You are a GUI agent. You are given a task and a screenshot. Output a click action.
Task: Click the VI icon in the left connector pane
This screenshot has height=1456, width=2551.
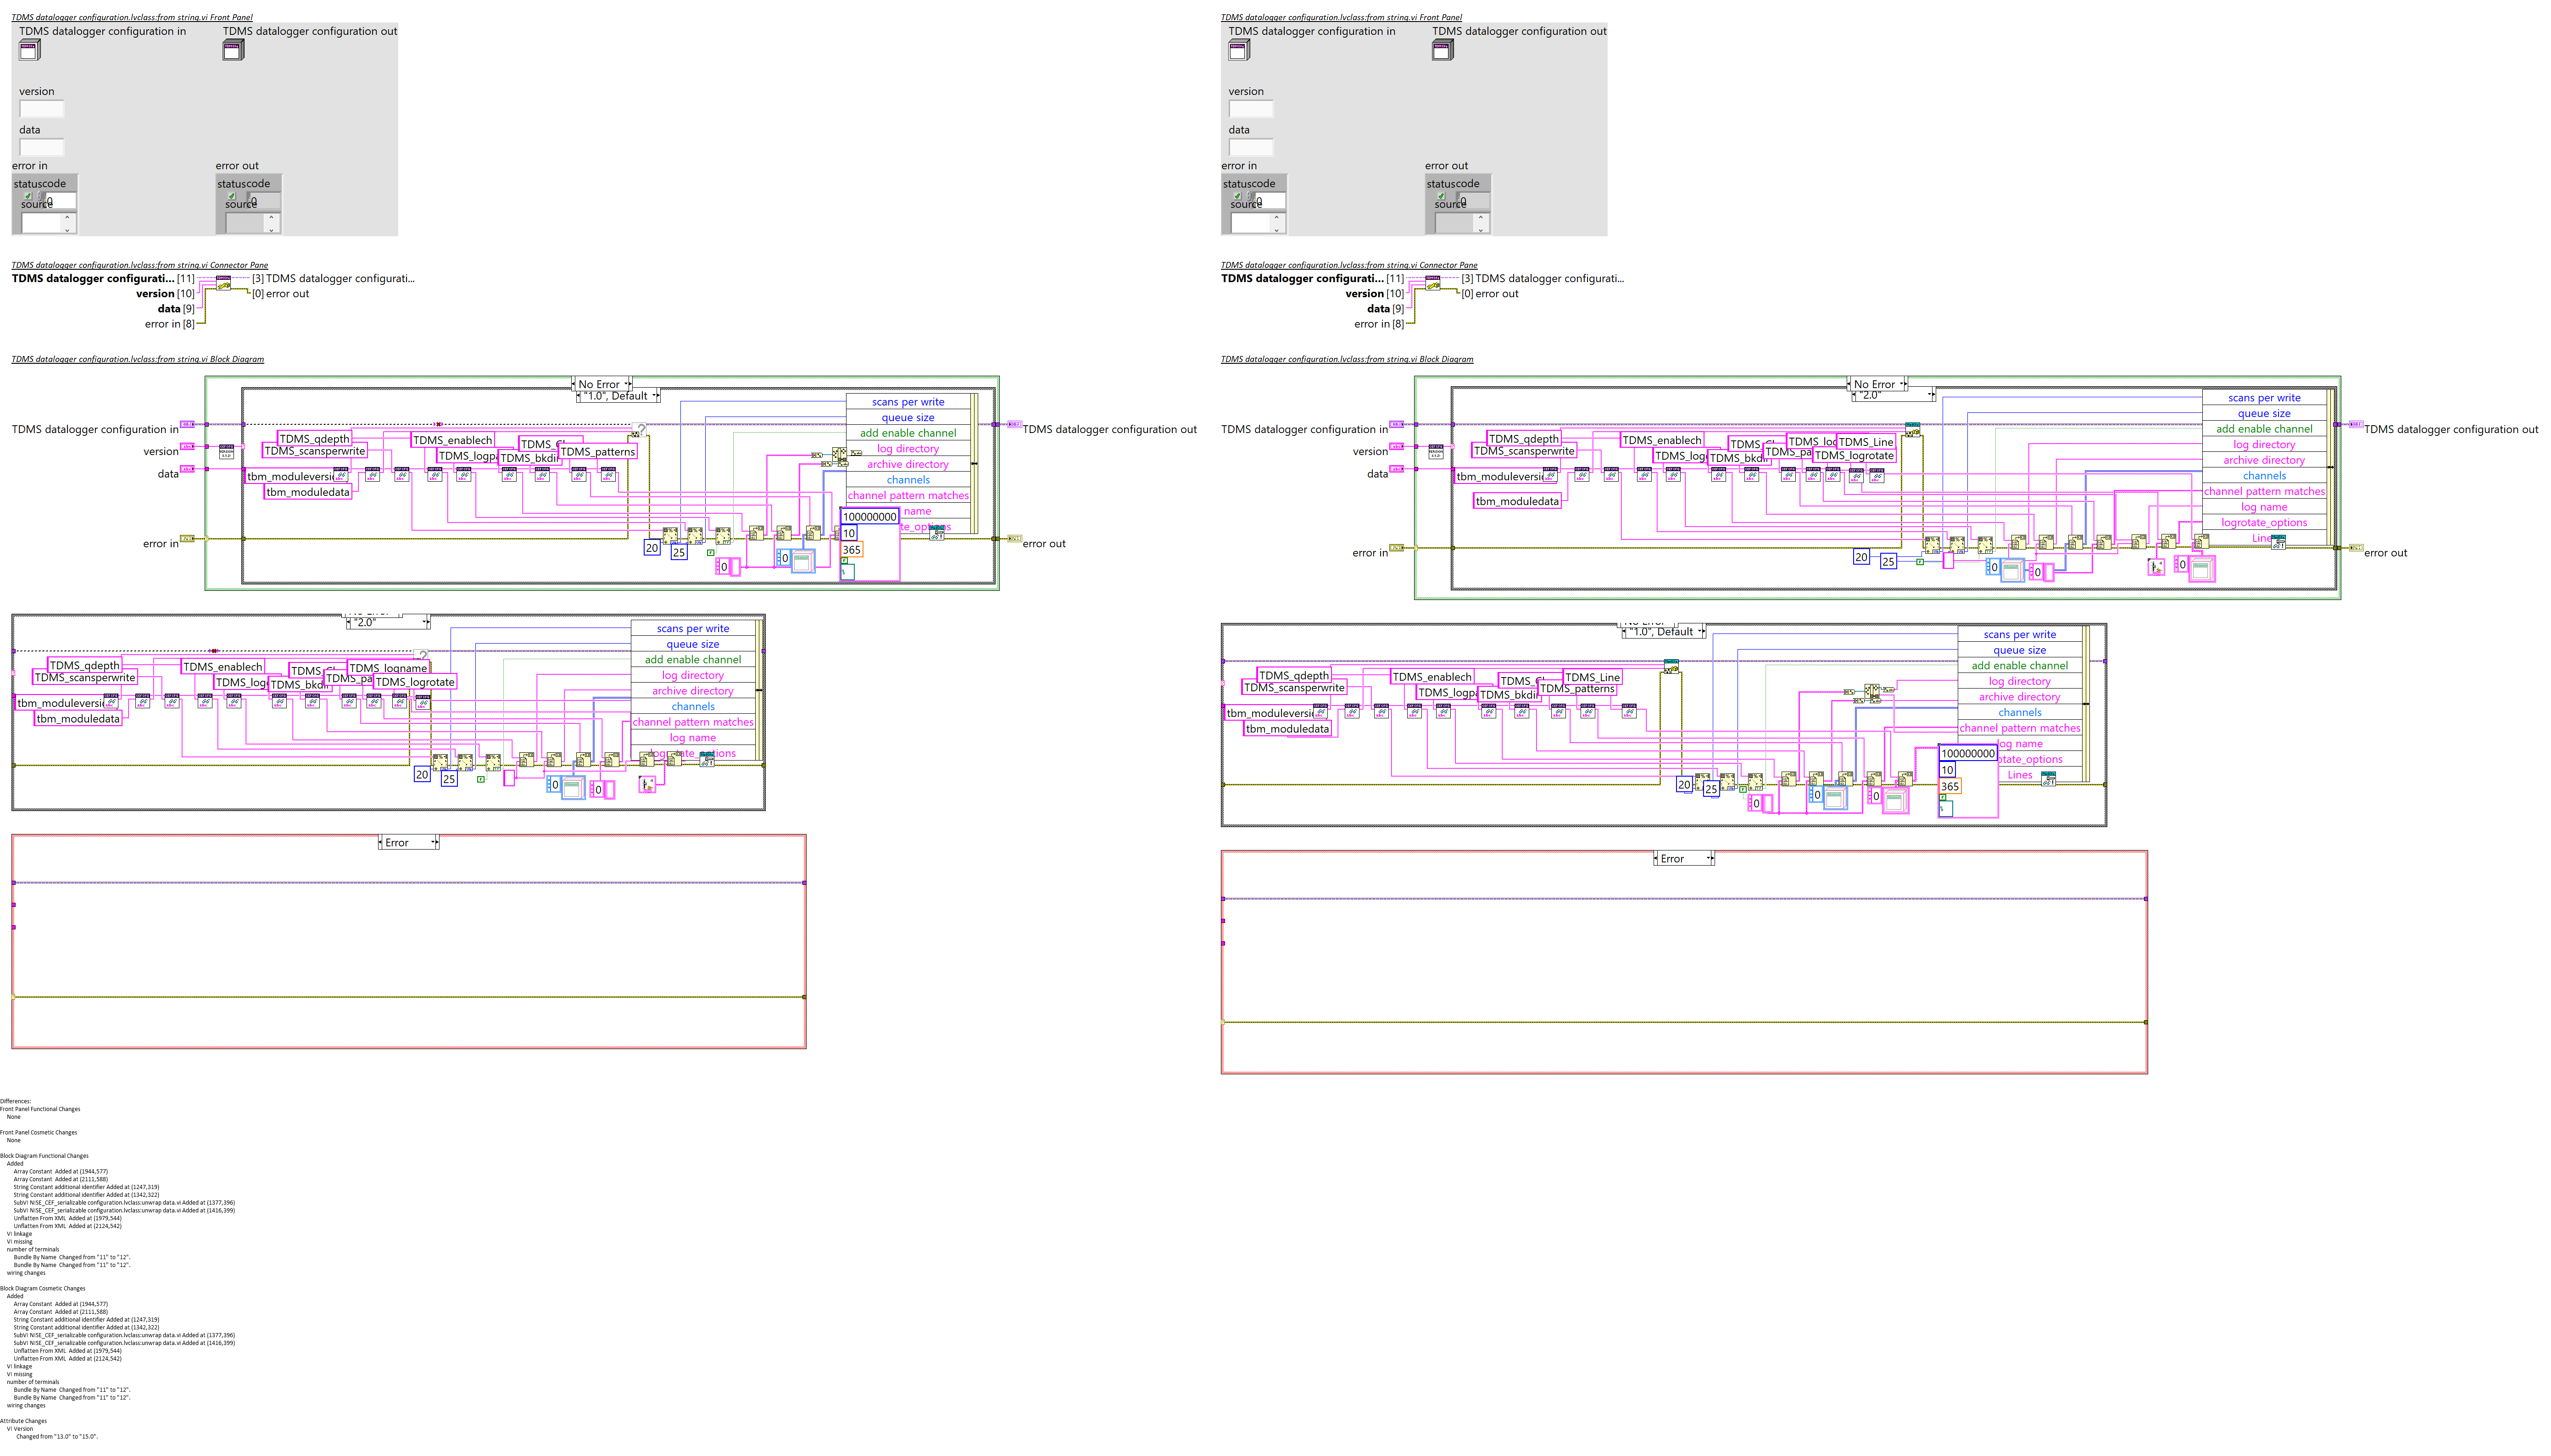click(x=224, y=283)
